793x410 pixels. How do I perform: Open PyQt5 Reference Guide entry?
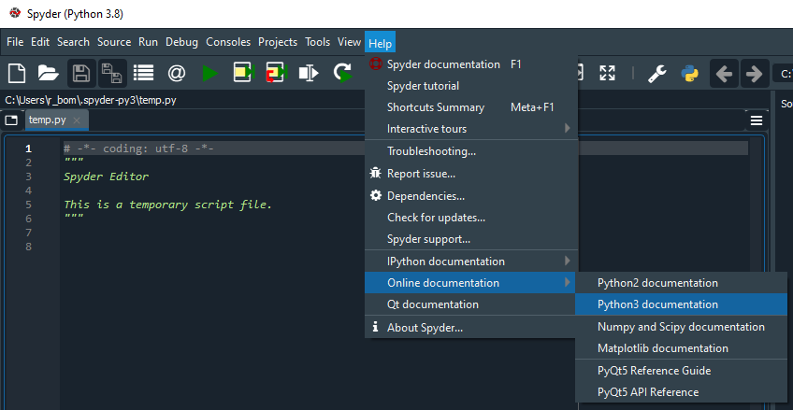pyautogui.click(x=681, y=370)
